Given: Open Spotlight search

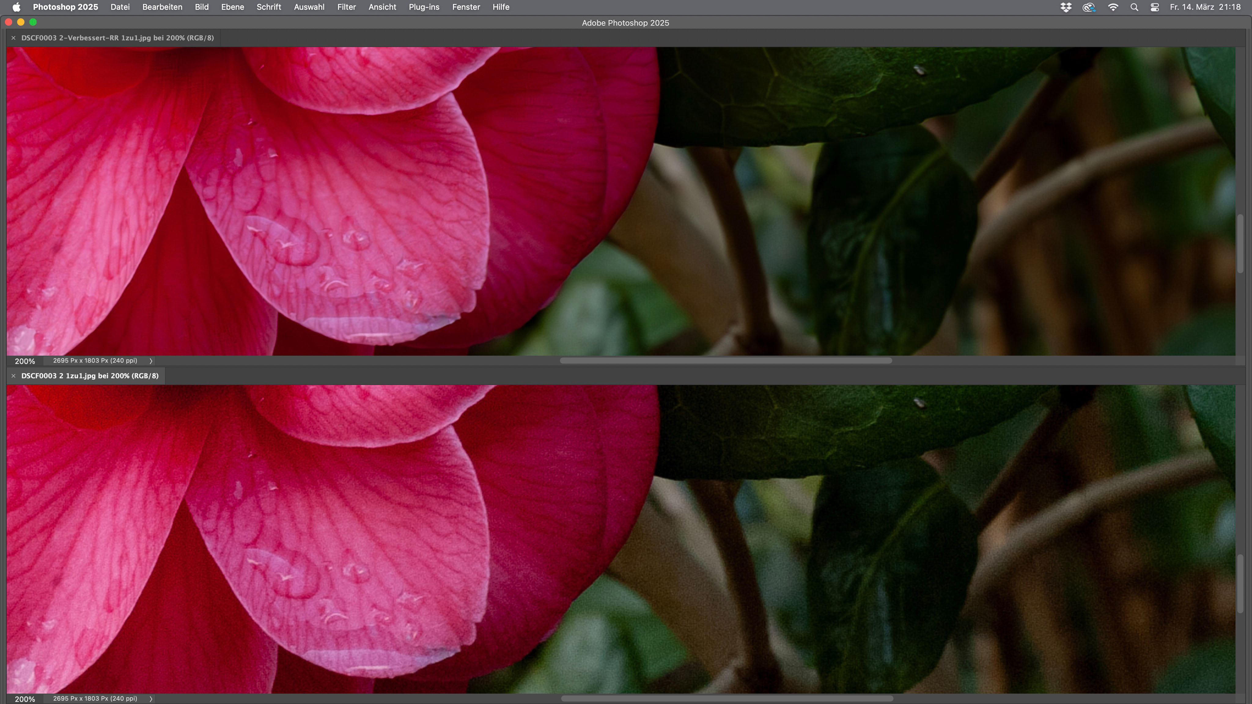Looking at the screenshot, I should tap(1134, 7).
